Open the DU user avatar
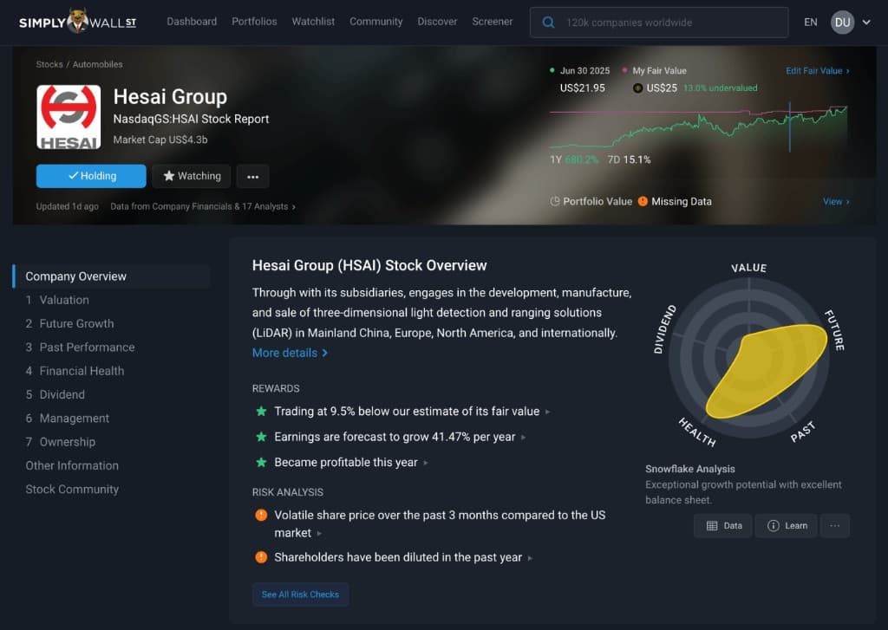 (842, 23)
